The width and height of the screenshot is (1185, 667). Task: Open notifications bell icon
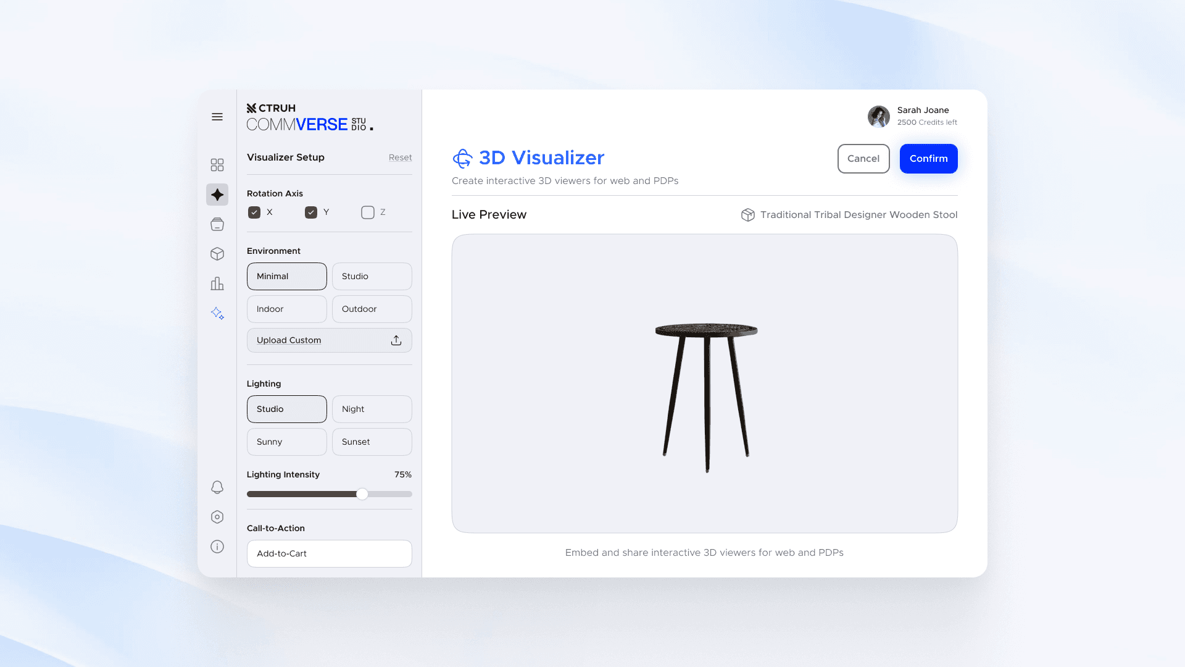point(217,487)
